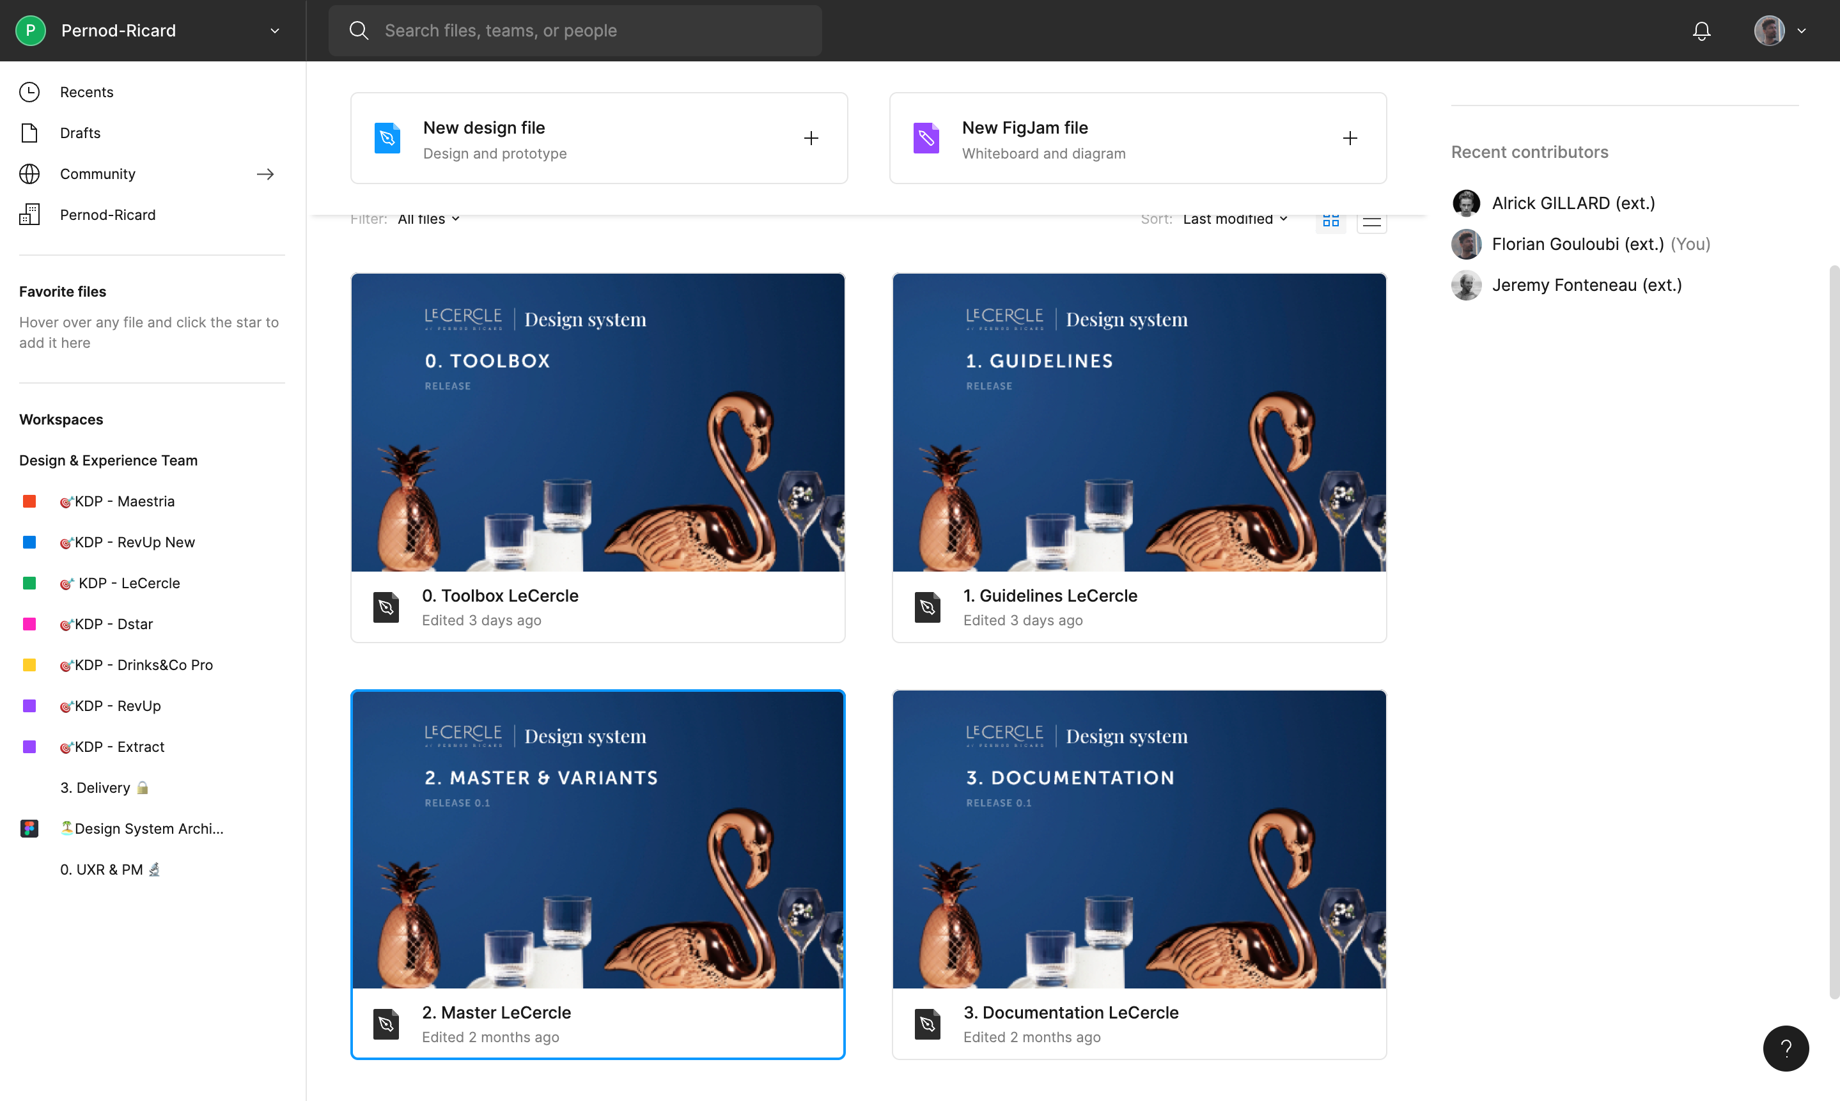Click the Community globe icon

pos(29,174)
